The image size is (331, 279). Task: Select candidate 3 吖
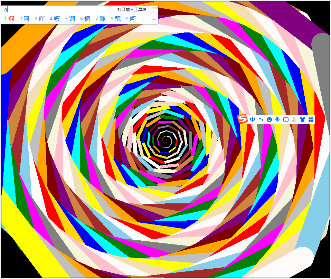(x=39, y=19)
